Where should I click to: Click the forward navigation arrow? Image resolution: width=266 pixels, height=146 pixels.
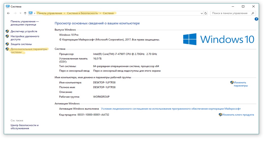click(15, 13)
